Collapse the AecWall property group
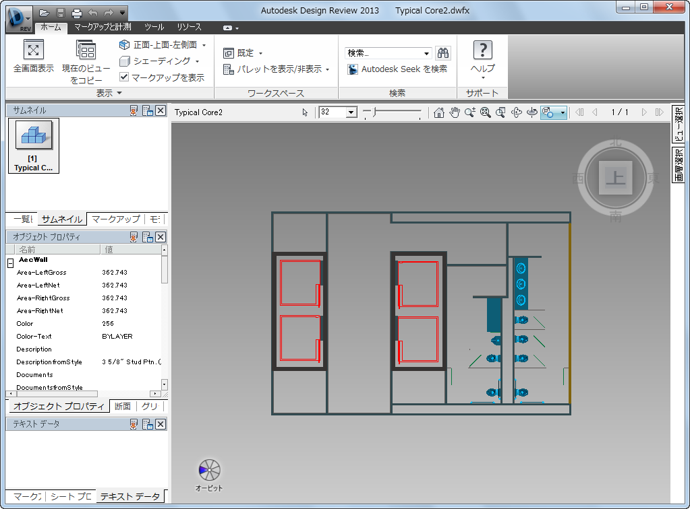 pos(11,263)
